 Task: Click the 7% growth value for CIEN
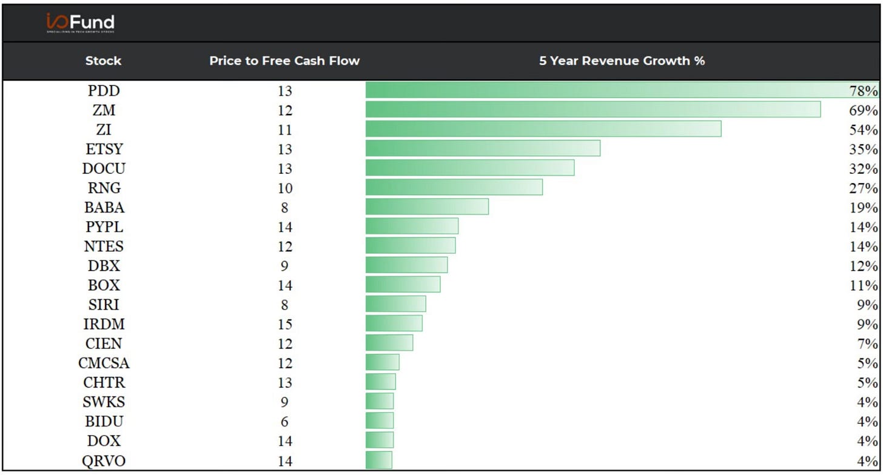[x=867, y=344]
